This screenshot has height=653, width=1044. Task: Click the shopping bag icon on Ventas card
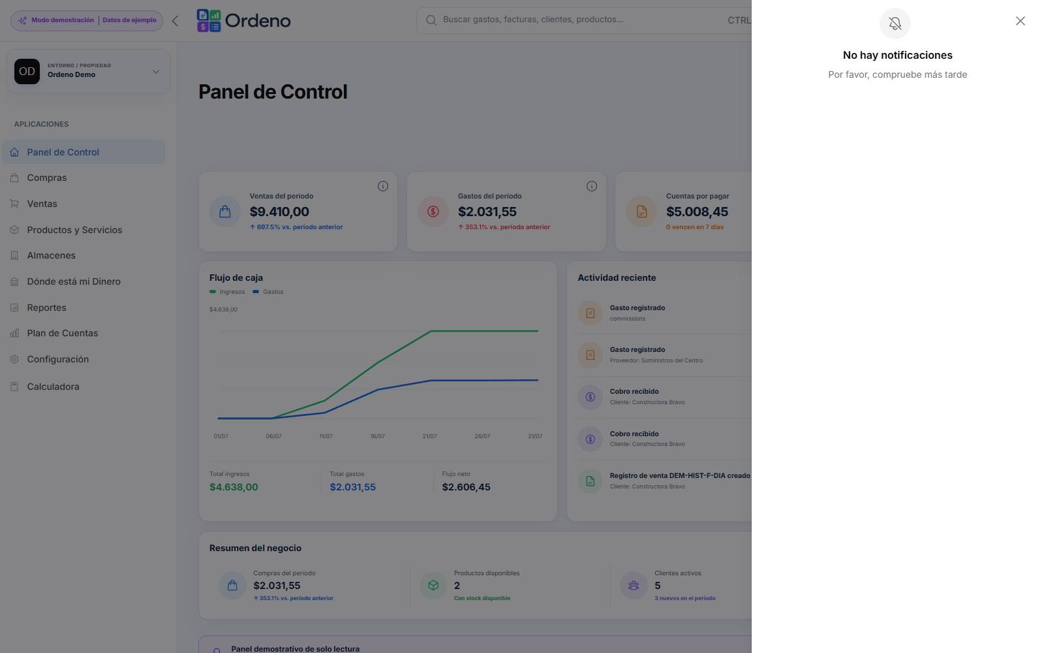pos(225,212)
